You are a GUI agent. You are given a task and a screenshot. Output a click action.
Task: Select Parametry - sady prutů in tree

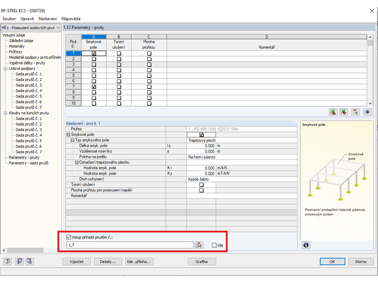coord(28,163)
